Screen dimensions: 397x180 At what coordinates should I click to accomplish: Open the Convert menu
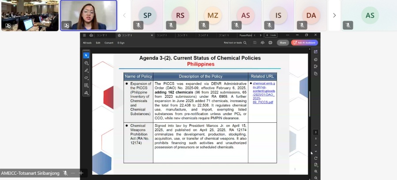click(x=109, y=43)
